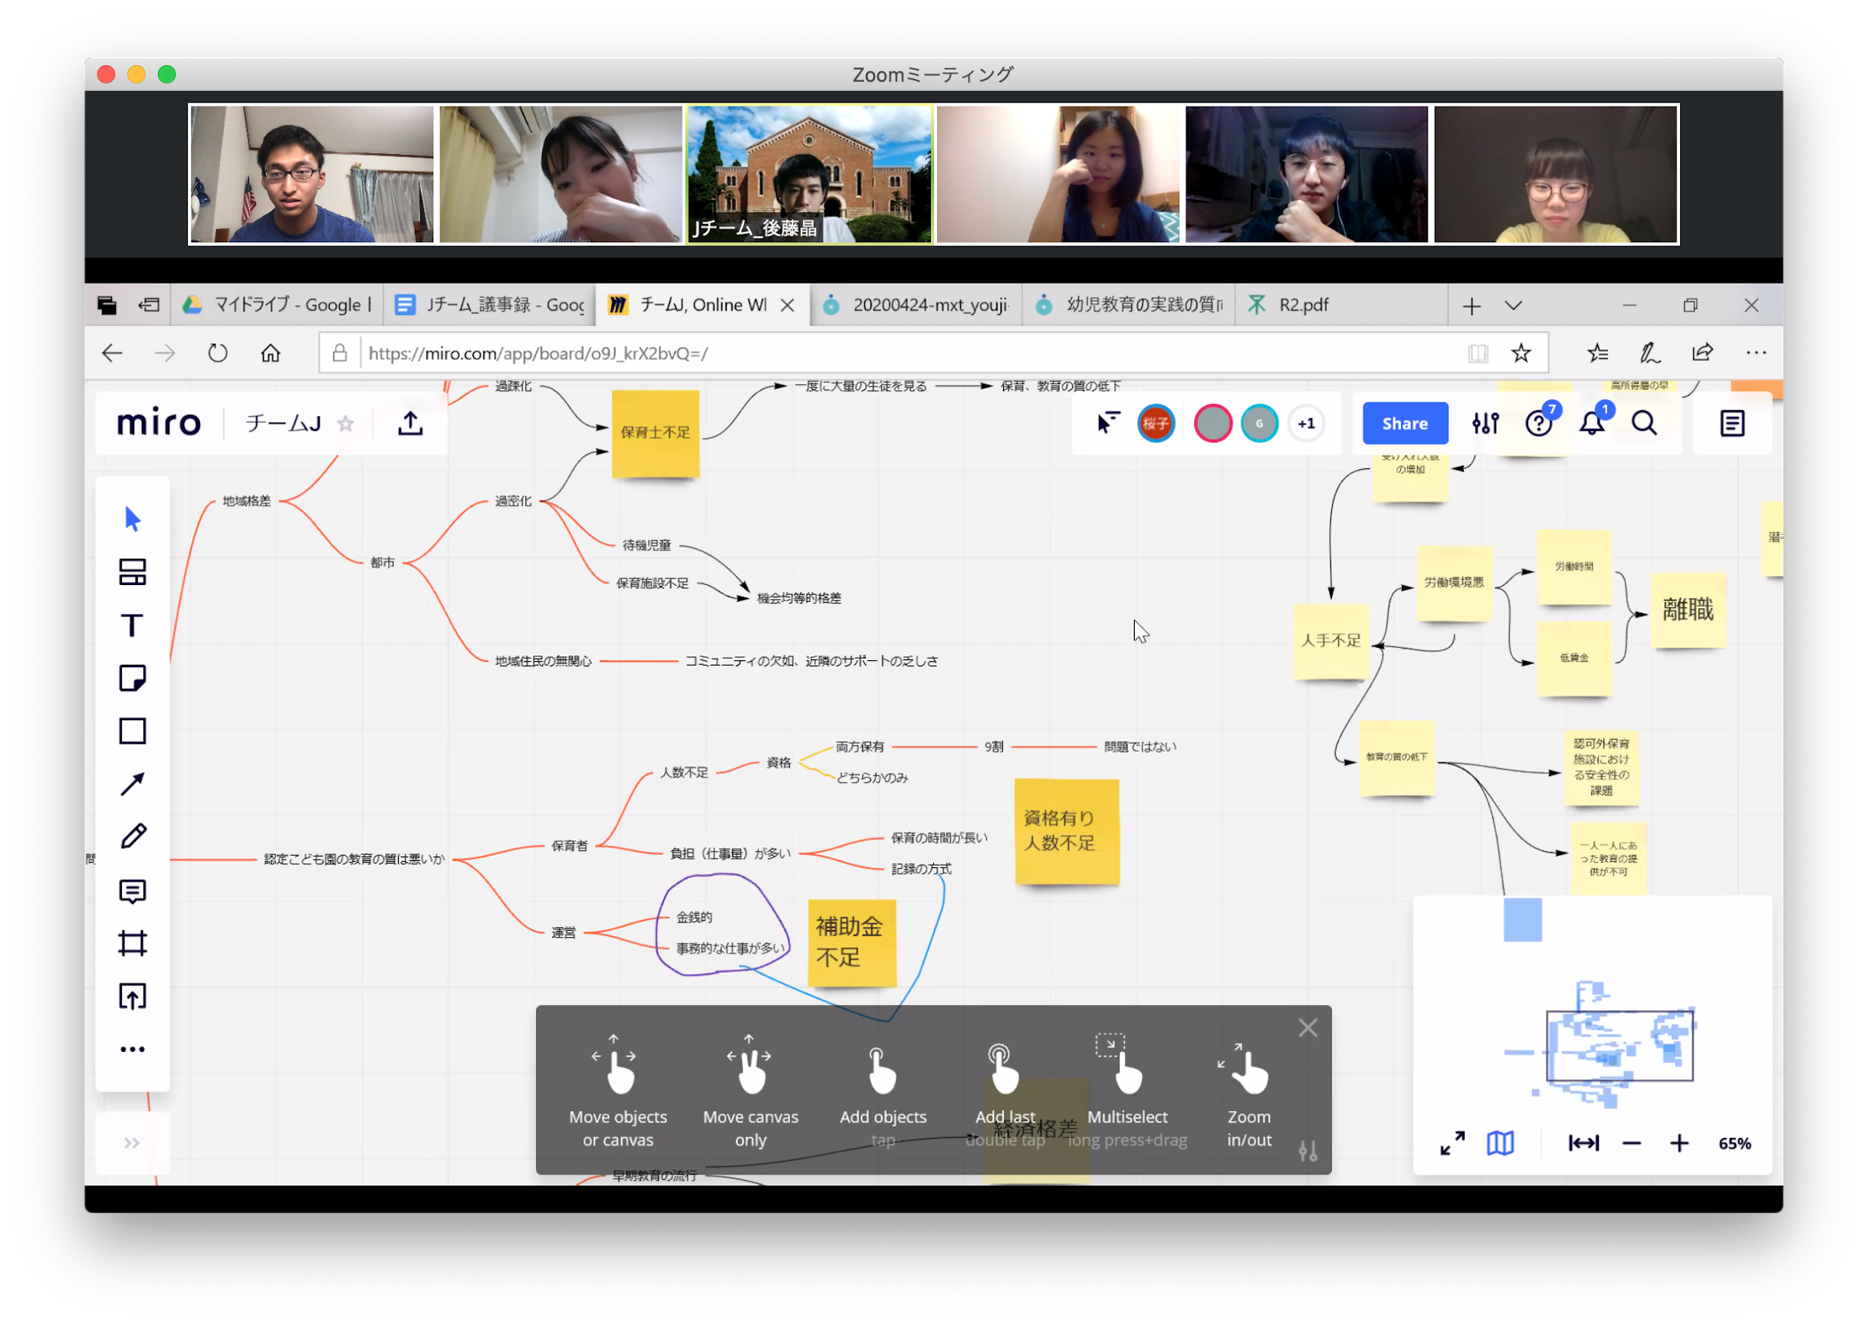Star the チームJ board
1868x1325 pixels.
point(346,423)
